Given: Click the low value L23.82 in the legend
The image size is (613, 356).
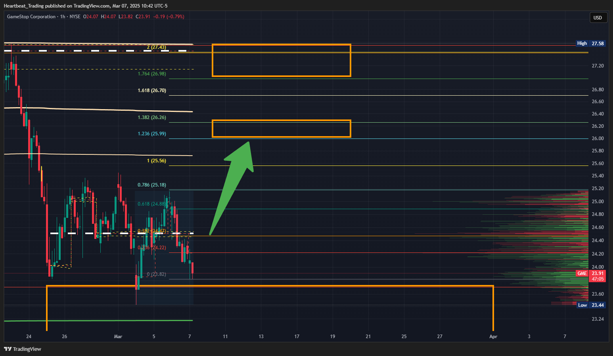Looking at the screenshot, I should tap(126, 17).
